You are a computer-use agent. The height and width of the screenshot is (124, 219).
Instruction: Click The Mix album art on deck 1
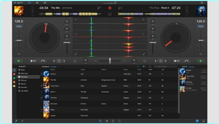click(x=19, y=11)
